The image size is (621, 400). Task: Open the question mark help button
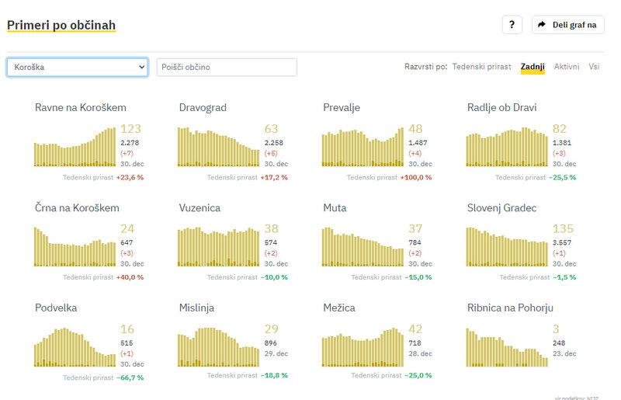point(512,25)
